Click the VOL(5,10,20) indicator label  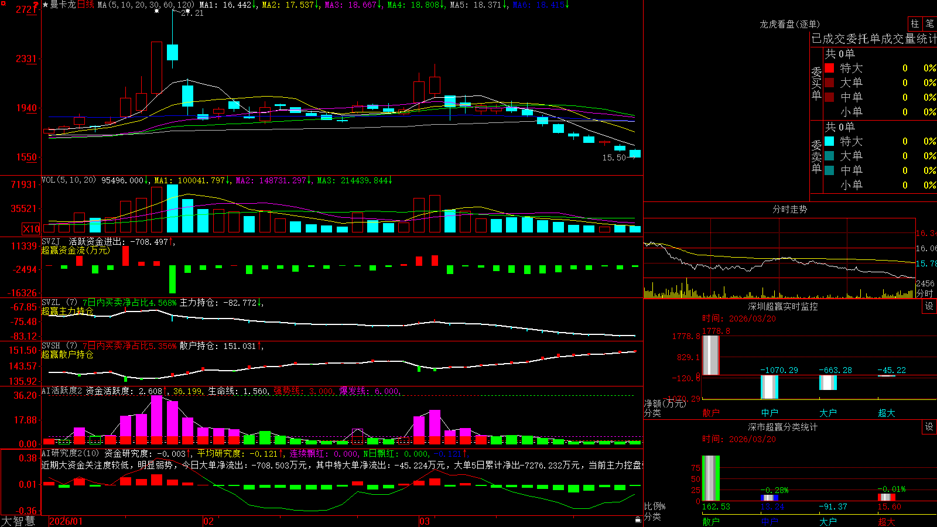(69, 180)
